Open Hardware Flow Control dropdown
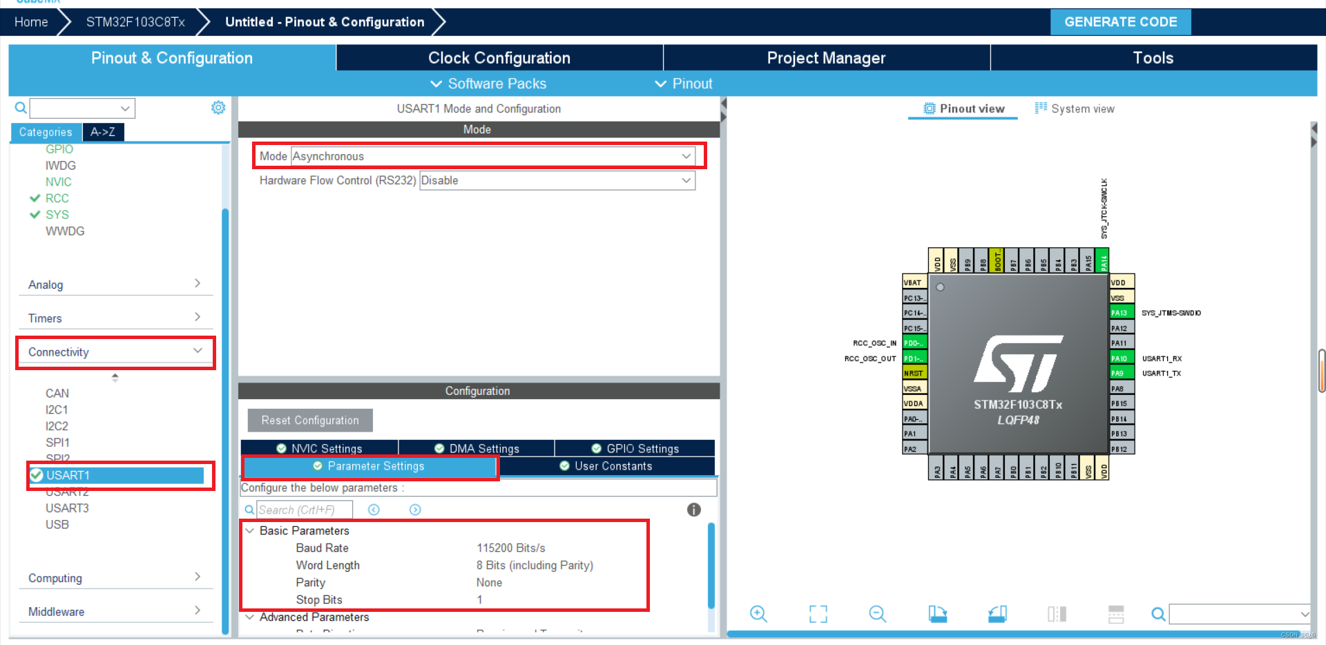1326x645 pixels. (557, 180)
